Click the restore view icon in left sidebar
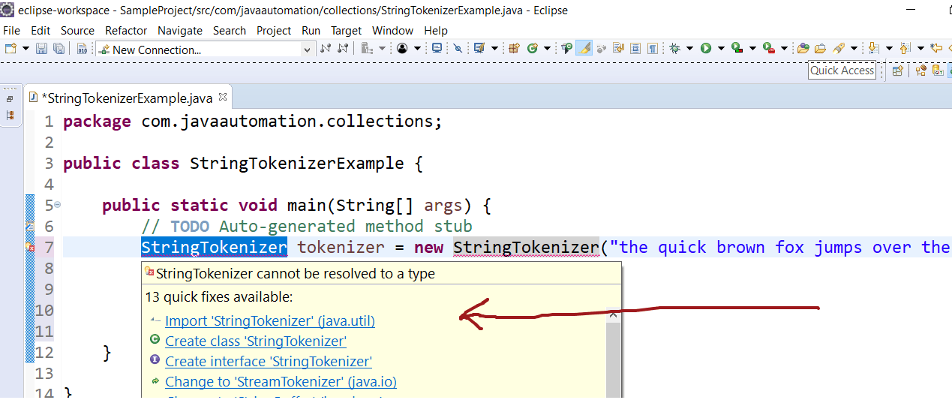The height and width of the screenshot is (400, 952). [x=10, y=99]
